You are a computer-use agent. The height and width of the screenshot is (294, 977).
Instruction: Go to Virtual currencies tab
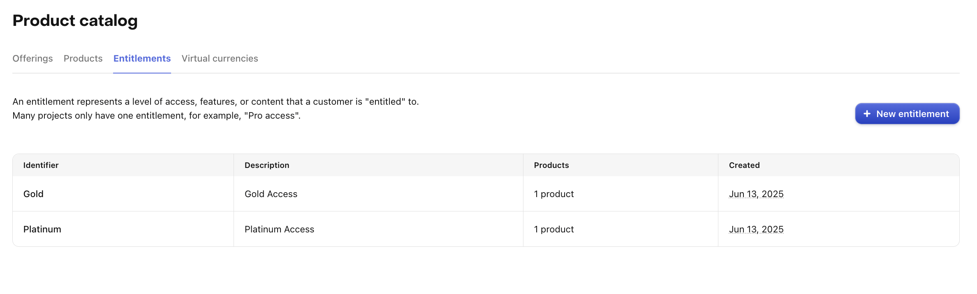point(220,59)
